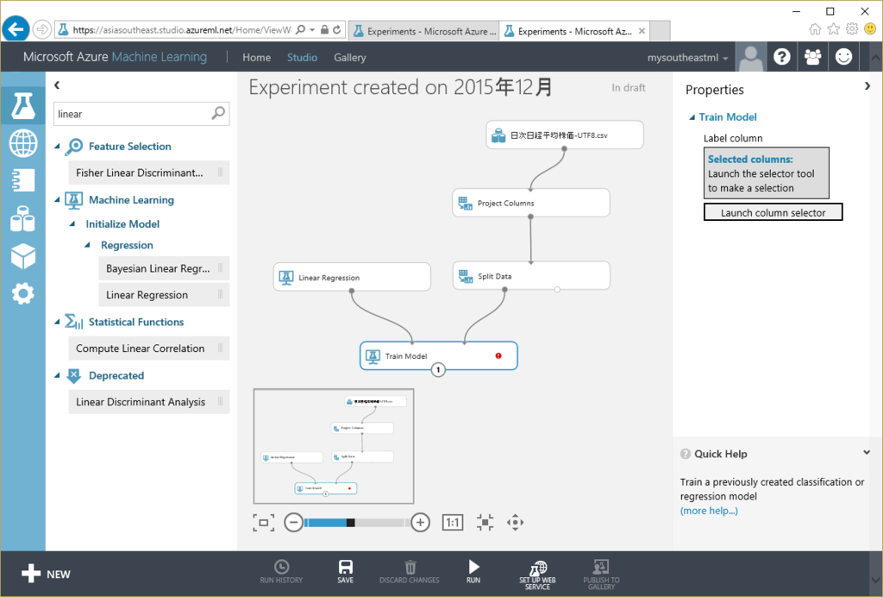The image size is (883, 597).
Task: Select Linear Regression module in palette
Action: 164,295
